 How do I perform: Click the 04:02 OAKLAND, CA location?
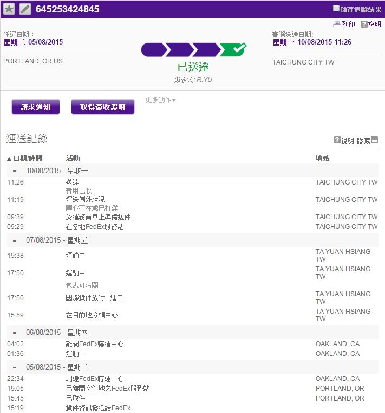(x=338, y=344)
